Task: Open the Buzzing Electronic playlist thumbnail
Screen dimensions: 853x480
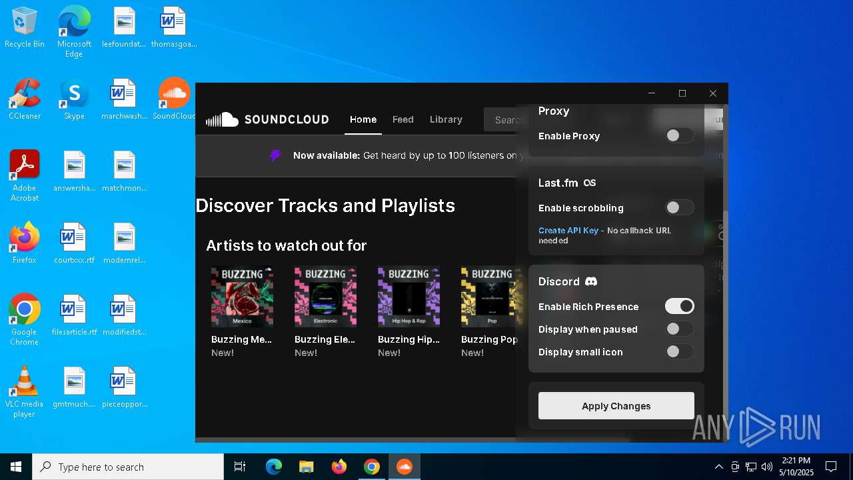Action: point(325,297)
